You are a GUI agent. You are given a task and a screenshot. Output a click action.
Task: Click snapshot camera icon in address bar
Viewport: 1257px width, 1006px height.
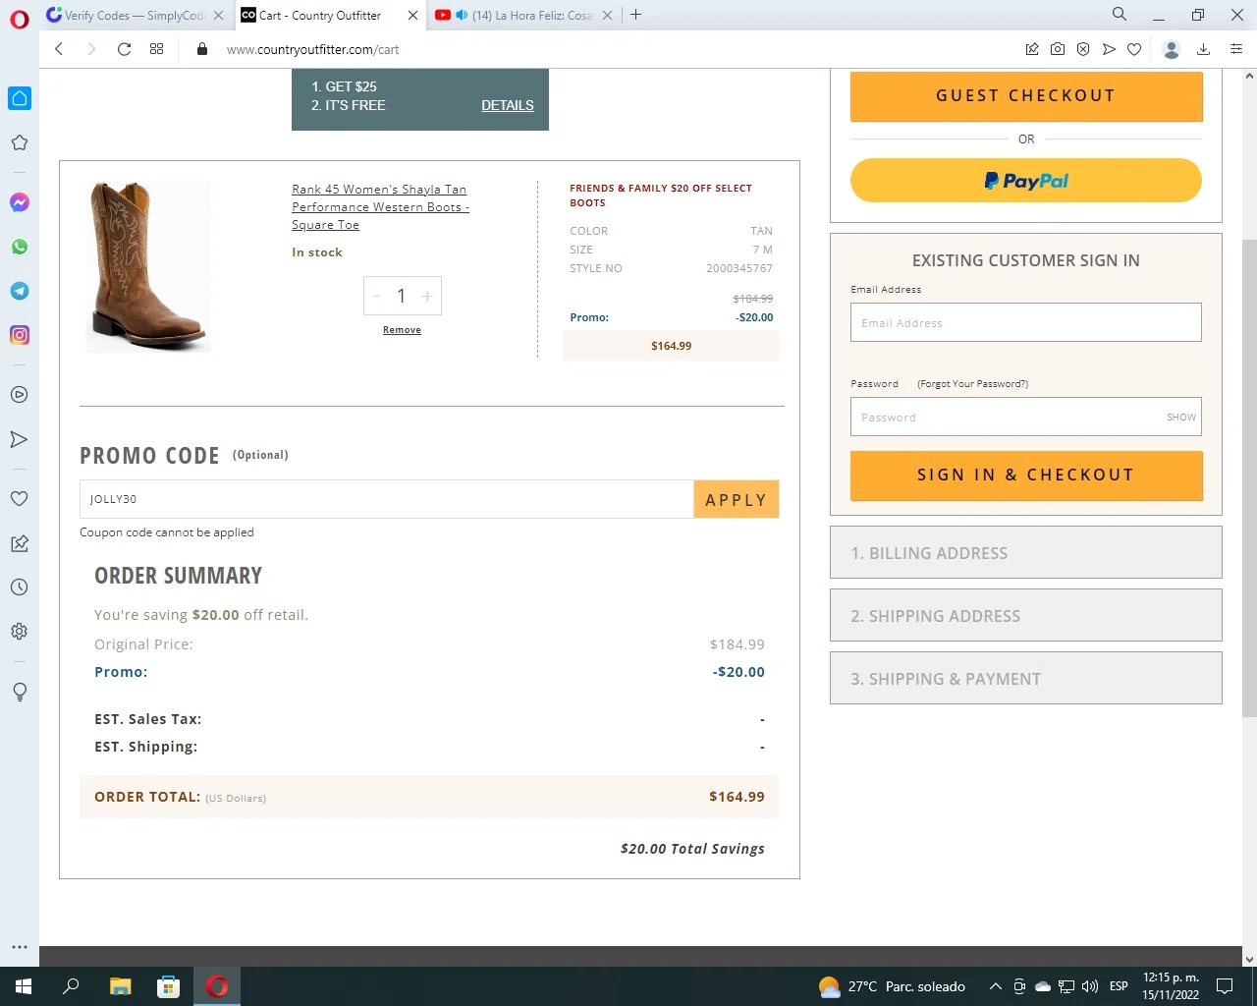(1058, 49)
